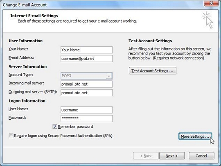221x166 pixels.
Task: Click the disabled Back button
Action: click(x=146, y=156)
